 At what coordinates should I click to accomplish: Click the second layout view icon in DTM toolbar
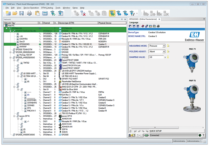pos(134,26)
